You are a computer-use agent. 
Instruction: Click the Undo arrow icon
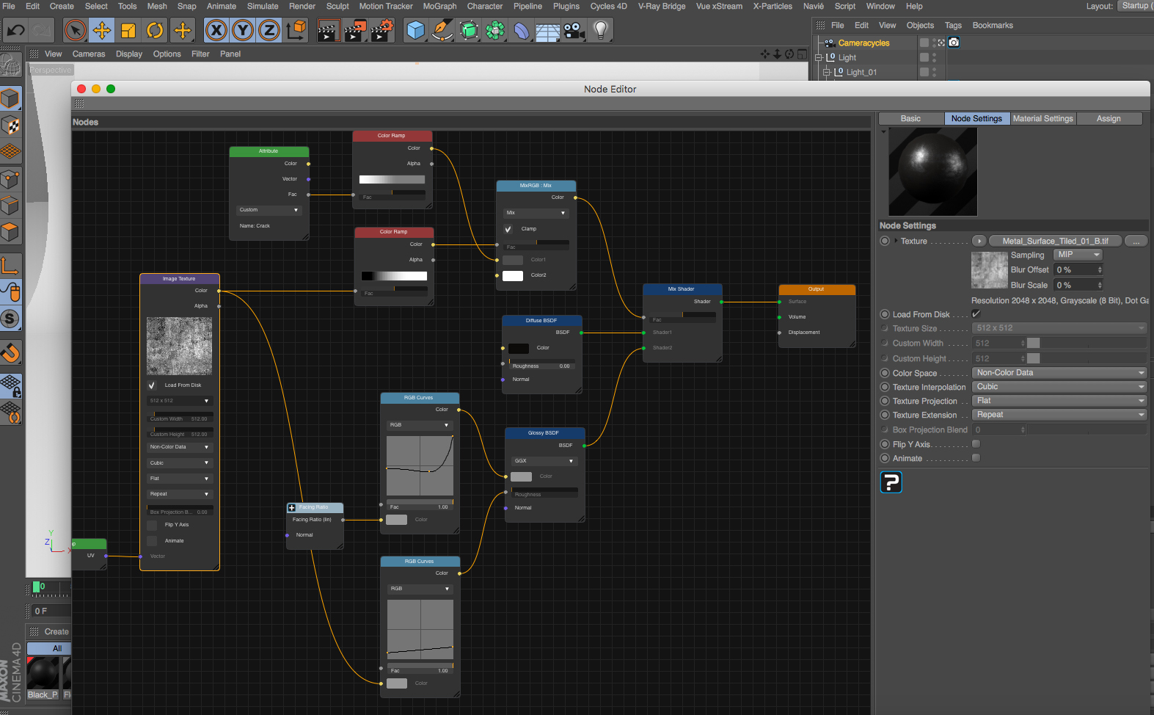click(x=15, y=31)
